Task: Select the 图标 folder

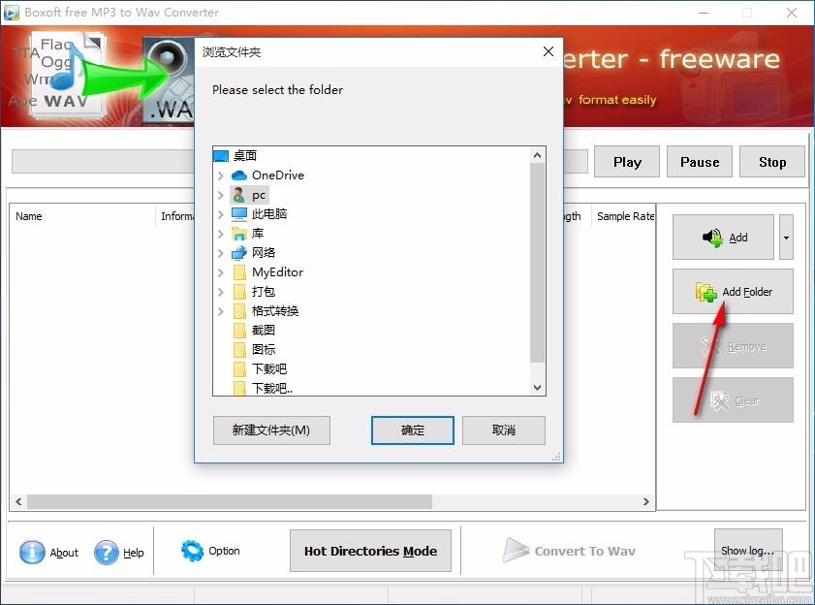Action: click(255, 350)
